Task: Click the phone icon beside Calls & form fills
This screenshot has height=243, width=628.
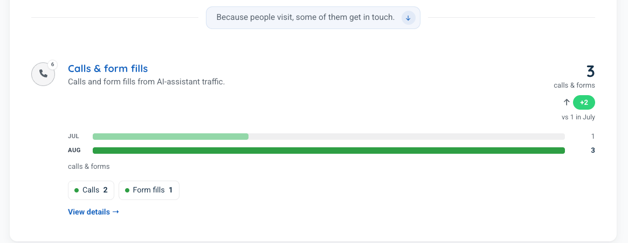Action: 43,74
